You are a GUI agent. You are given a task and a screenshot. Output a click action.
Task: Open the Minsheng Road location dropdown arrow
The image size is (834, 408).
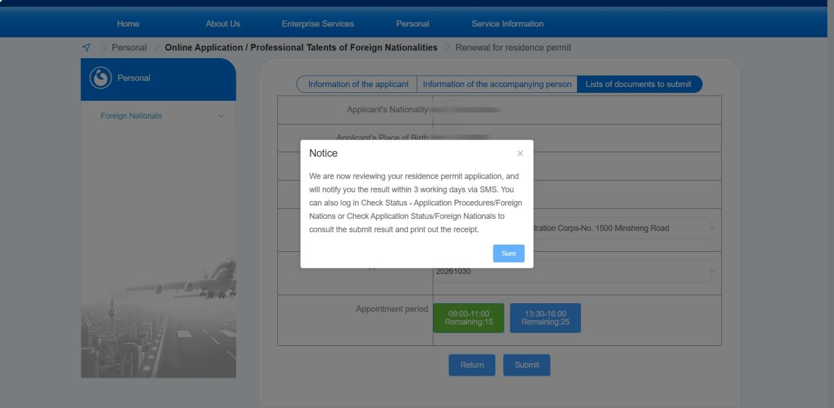(x=711, y=229)
